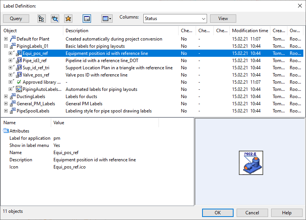The image size is (306, 220).
Task: Collapse the PipingLabels_01 tree node
Action: [x=6, y=46]
